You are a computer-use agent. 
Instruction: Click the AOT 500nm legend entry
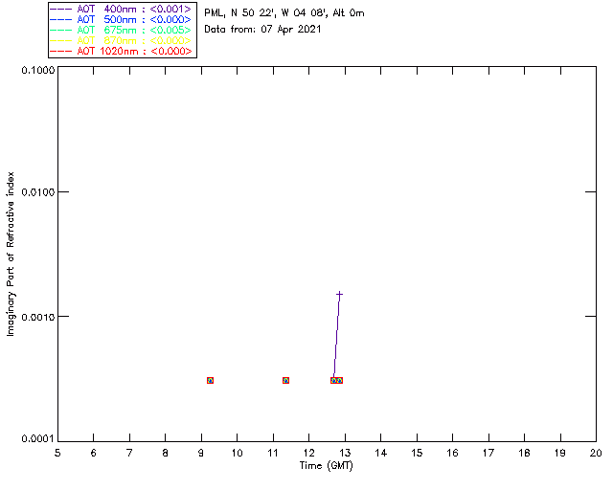pos(121,19)
